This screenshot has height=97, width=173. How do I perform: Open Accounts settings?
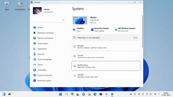pyautogui.click(x=39, y=54)
